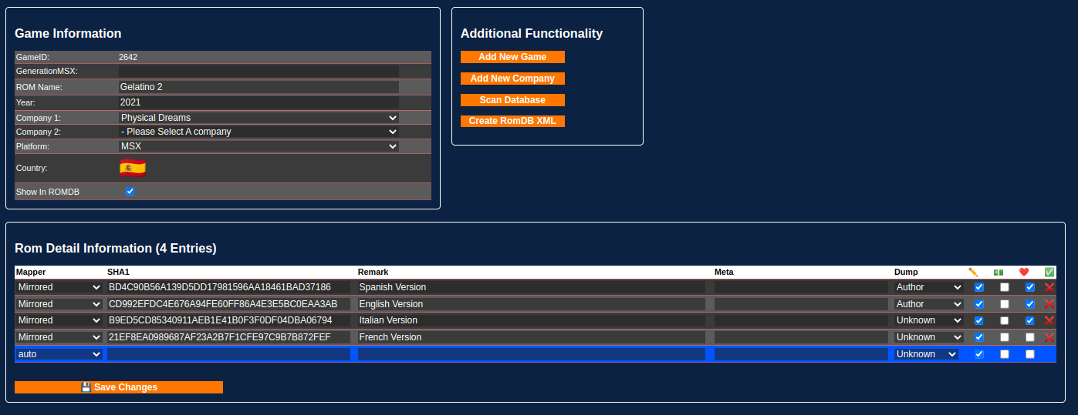Viewport: 1078px width, 415px height.
Task: Click the red heart column header icon
Action: [1024, 272]
